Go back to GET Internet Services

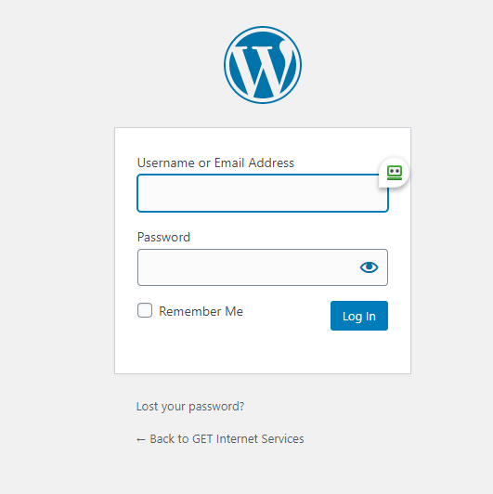220,439
